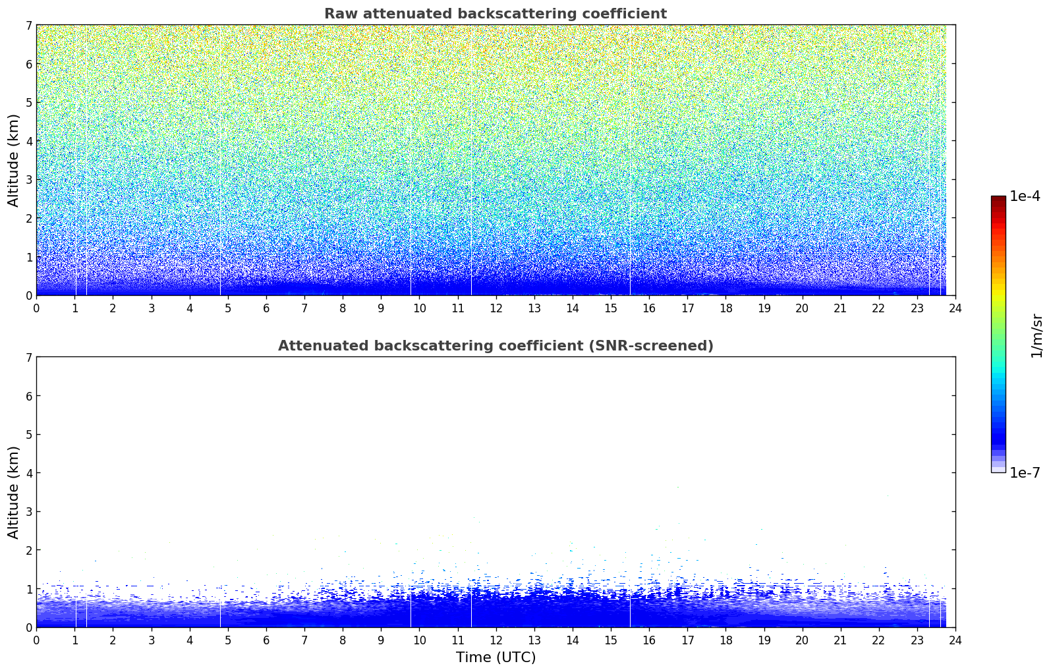Click the 1e-4 colorbar maximum label

coord(1024,196)
